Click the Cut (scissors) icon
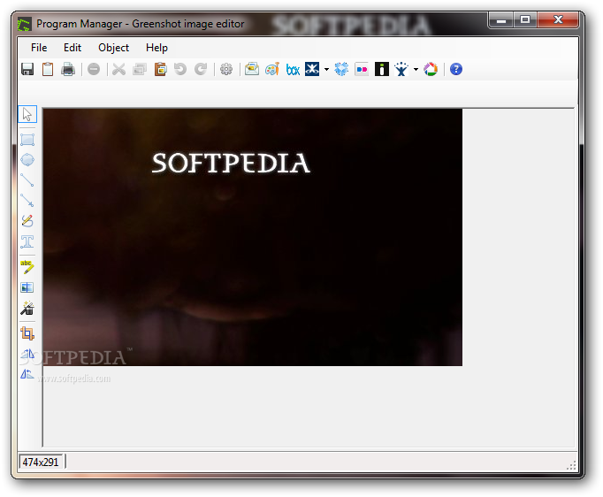This screenshot has height=497, width=603. click(118, 69)
